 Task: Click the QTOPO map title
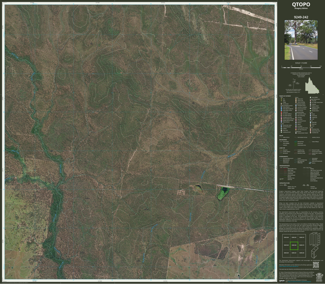(x=301, y=5)
